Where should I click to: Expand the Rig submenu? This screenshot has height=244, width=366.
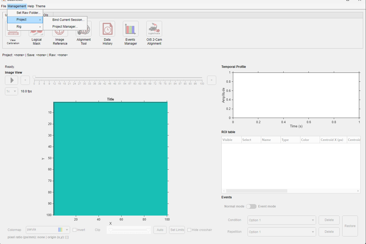tap(25, 27)
